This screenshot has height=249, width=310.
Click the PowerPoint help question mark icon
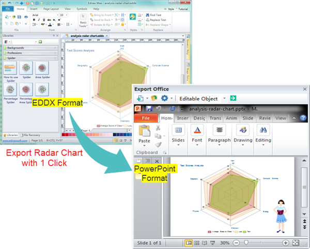303,118
